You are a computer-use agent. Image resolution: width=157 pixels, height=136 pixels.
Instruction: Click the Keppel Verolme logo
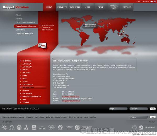[x=16, y=7]
